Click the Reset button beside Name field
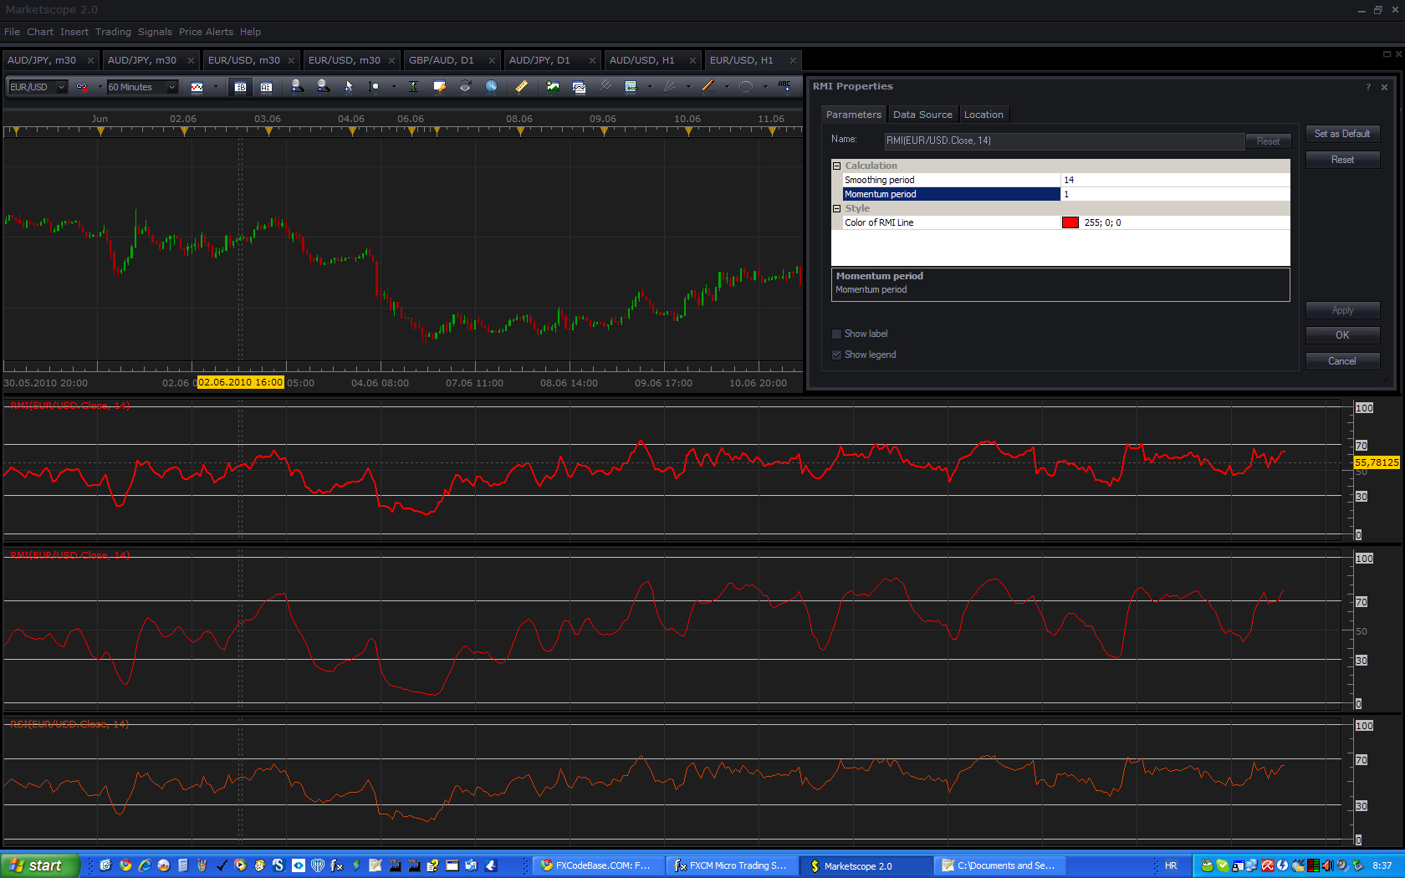Image resolution: width=1405 pixels, height=878 pixels. [x=1268, y=141]
